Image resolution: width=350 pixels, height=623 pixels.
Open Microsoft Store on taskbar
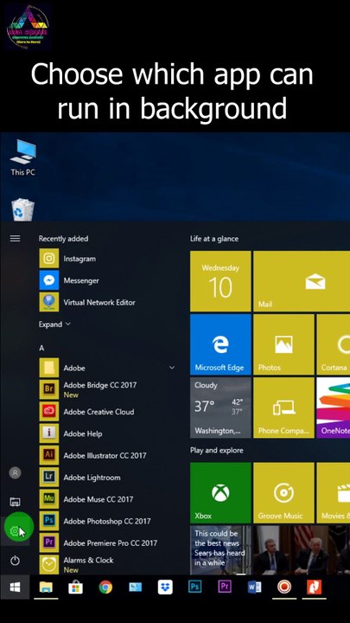(x=75, y=588)
